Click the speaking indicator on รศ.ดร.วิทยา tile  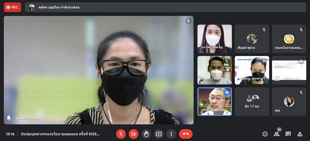pos(227,93)
